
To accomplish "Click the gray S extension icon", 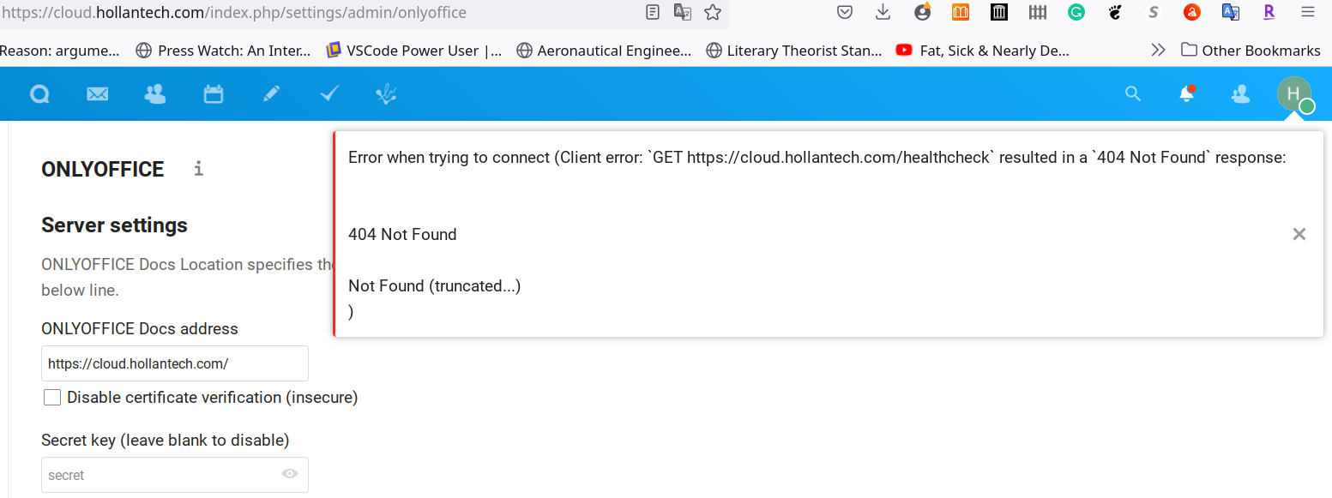I will (x=1154, y=12).
